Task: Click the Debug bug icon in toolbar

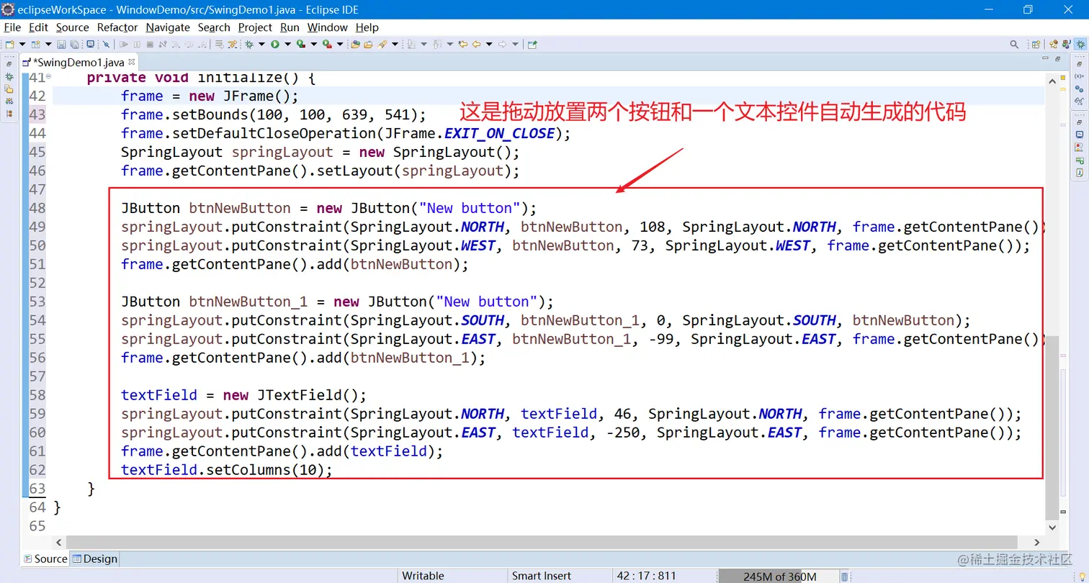Action: (x=248, y=44)
